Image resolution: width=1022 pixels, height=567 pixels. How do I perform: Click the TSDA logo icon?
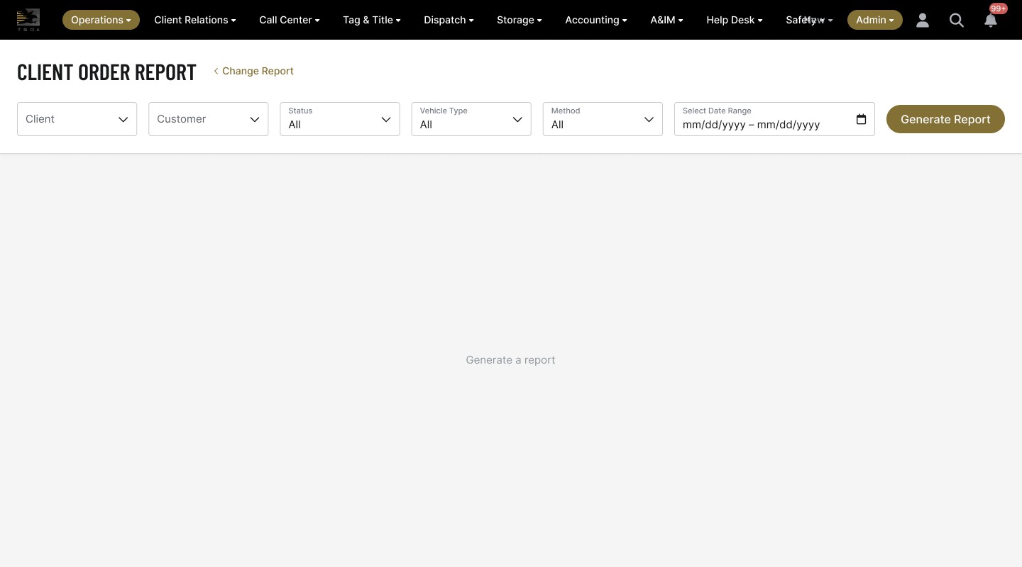tap(28, 20)
